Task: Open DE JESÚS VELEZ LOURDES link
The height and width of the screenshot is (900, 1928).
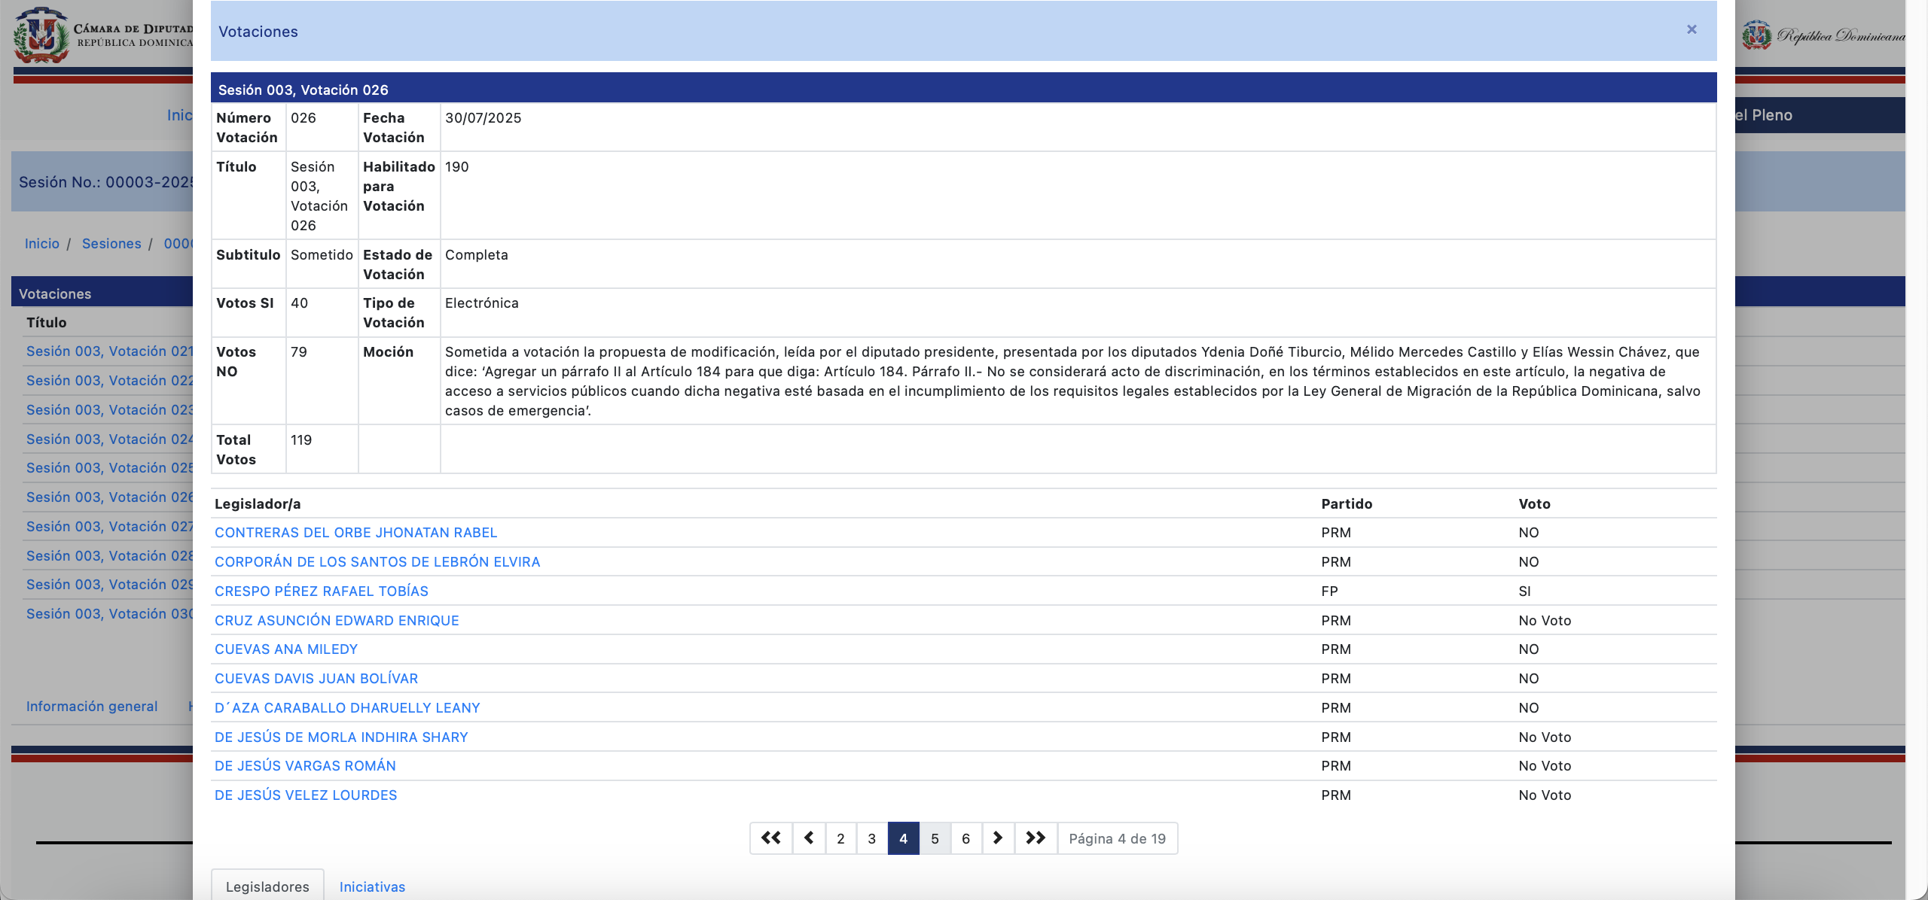Action: 306,795
